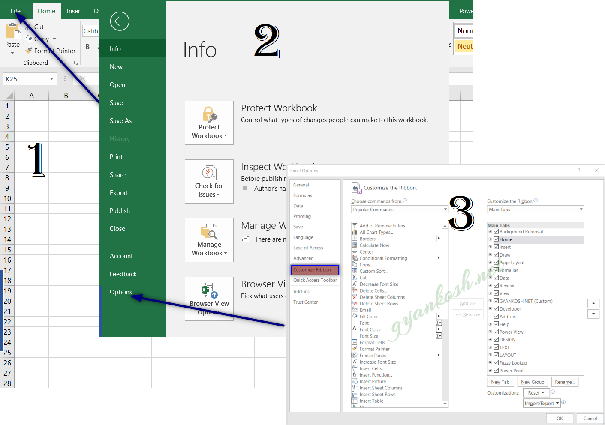Viewport: 605px width, 425px height.
Task: Click the Excel Options help question mark
Action: point(579,171)
